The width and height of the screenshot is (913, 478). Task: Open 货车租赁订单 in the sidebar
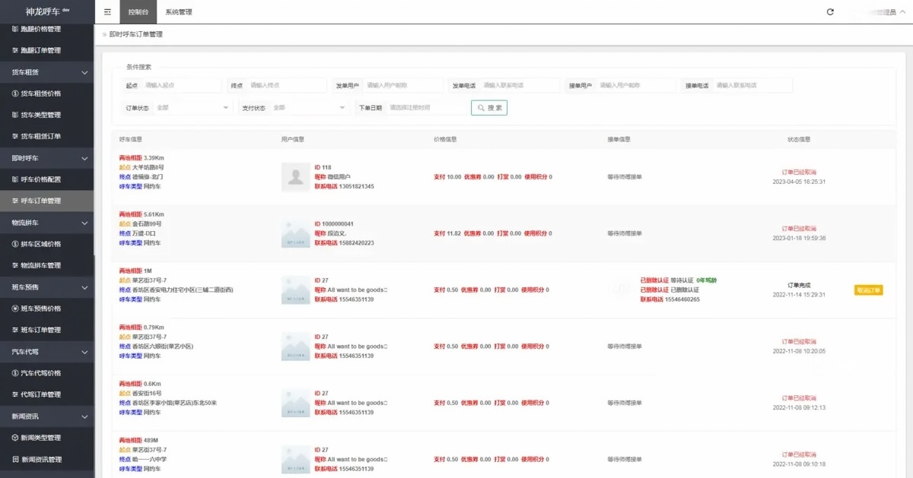(40, 136)
